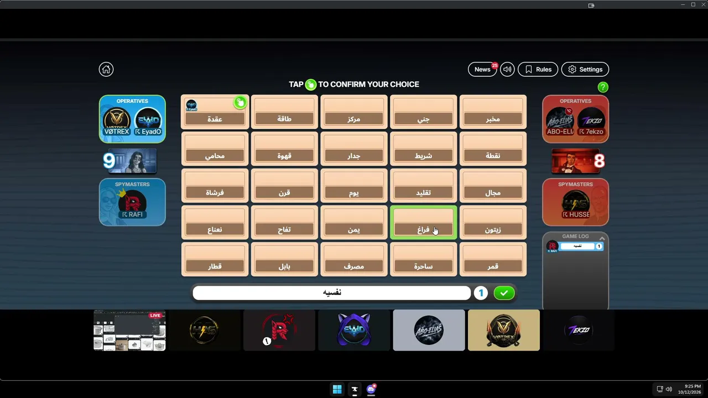Select the EYAD participant video tile
This screenshot has width=708, height=398.
(354, 331)
